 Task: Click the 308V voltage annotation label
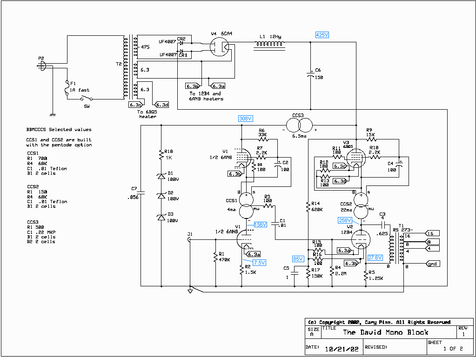point(245,119)
